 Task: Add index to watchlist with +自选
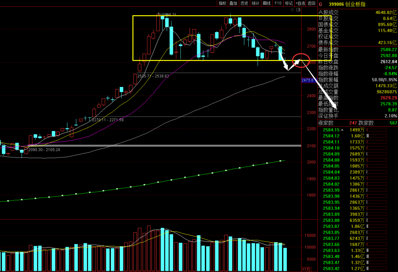pos(300,3)
